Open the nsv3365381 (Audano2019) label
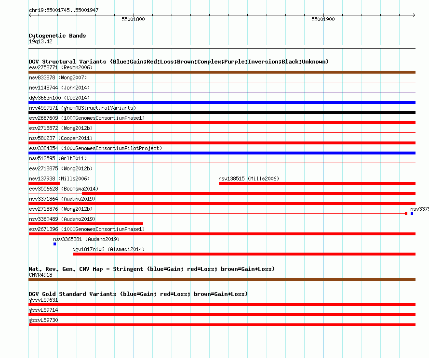This screenshot has height=358, width=429. tap(86, 239)
